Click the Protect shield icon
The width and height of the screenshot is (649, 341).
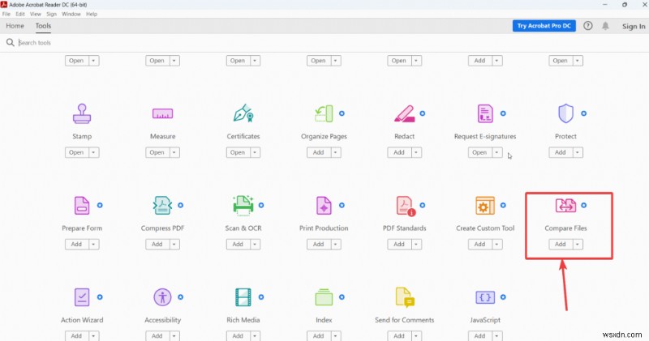click(x=565, y=113)
